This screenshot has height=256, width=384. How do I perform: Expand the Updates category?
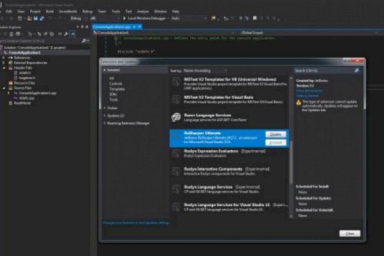(105, 115)
